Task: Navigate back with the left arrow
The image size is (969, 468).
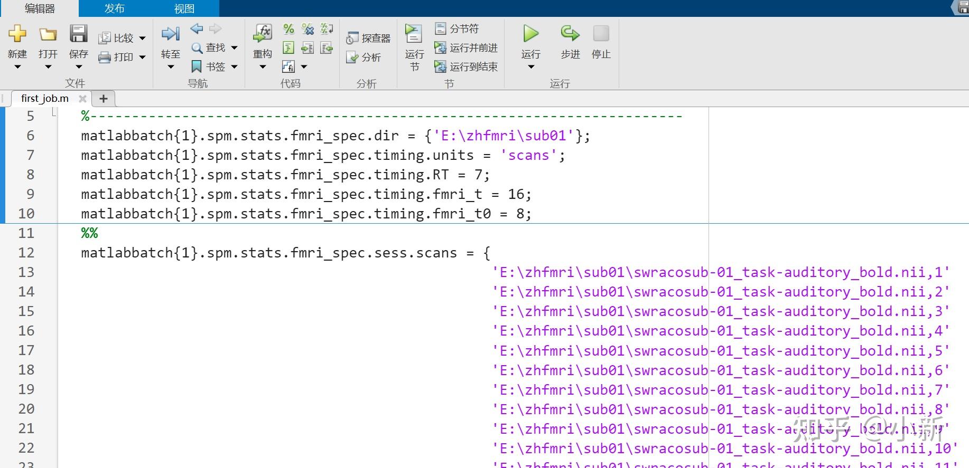Action: tap(197, 28)
